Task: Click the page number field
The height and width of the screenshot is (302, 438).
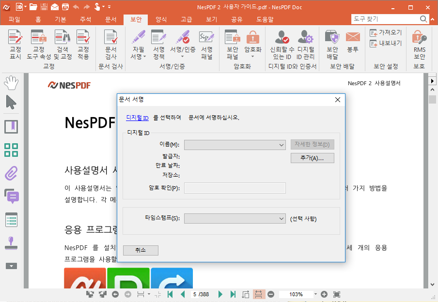Action: 195,294
